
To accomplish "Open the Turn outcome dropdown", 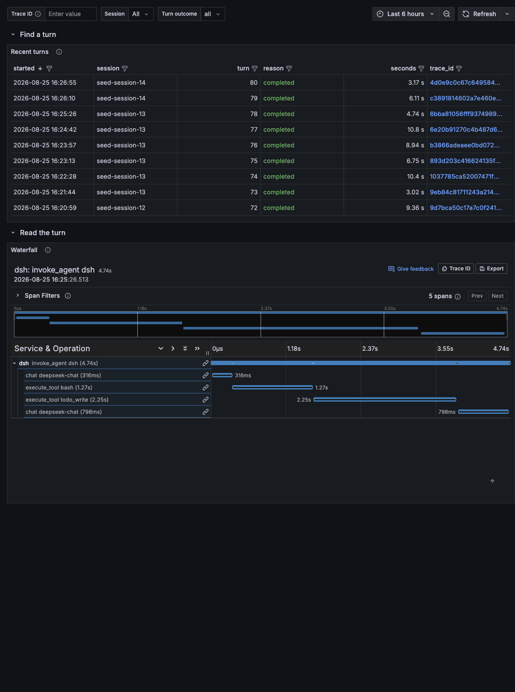I will [x=213, y=14].
